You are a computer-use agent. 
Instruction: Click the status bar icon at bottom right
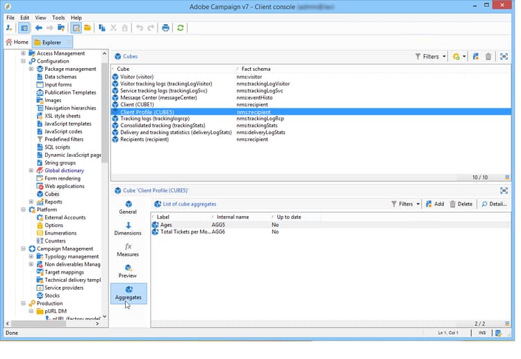click(x=498, y=333)
